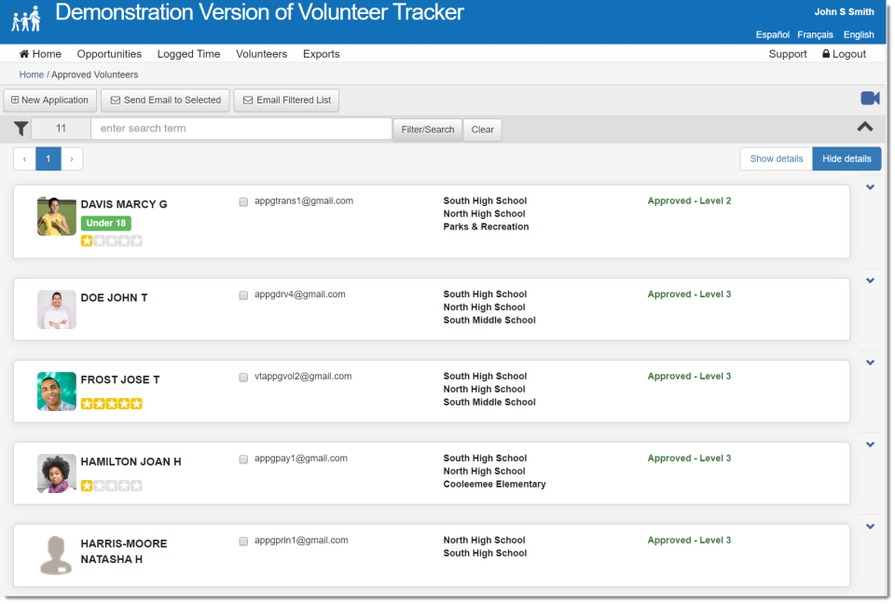Click the Under 18 badge
The image size is (895, 604).
[x=106, y=223]
